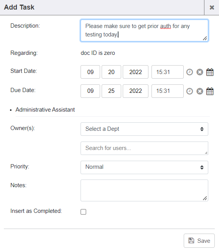Open the Select a Dept dropdown
The height and width of the screenshot is (252, 219).
(x=144, y=129)
